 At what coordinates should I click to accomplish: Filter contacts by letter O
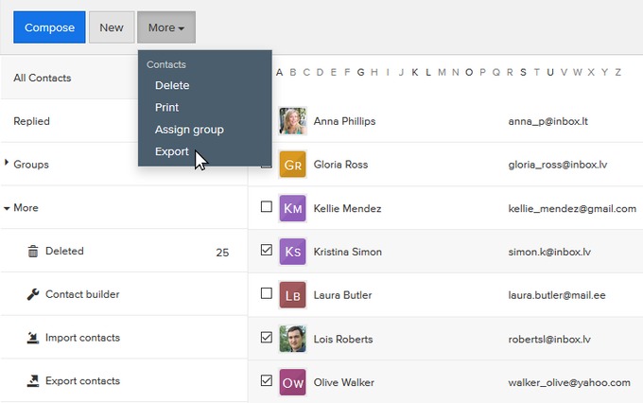click(469, 73)
